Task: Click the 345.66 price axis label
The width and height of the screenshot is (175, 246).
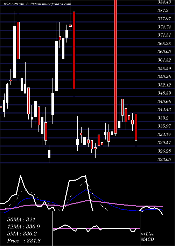Action: click(164, 102)
